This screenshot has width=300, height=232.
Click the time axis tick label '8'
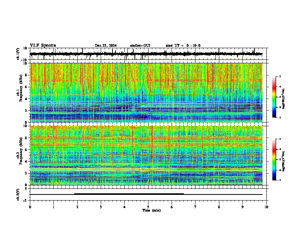coord(219,207)
